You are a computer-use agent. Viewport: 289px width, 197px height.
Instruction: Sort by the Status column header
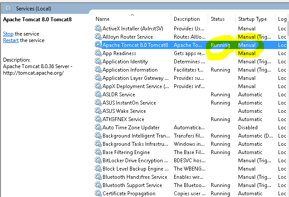(217, 19)
